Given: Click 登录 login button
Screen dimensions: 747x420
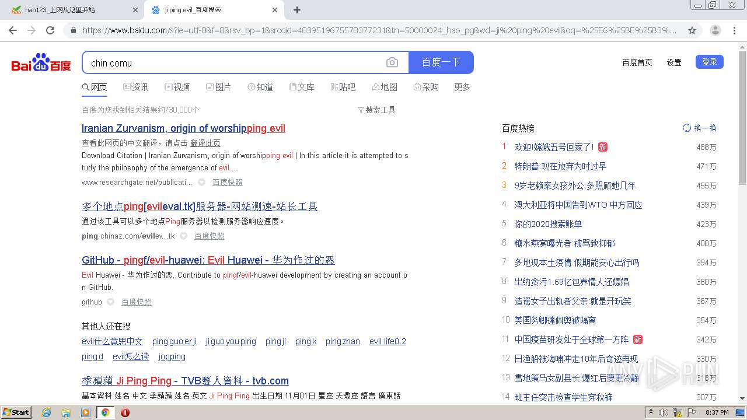Looking at the screenshot, I should (x=710, y=62).
